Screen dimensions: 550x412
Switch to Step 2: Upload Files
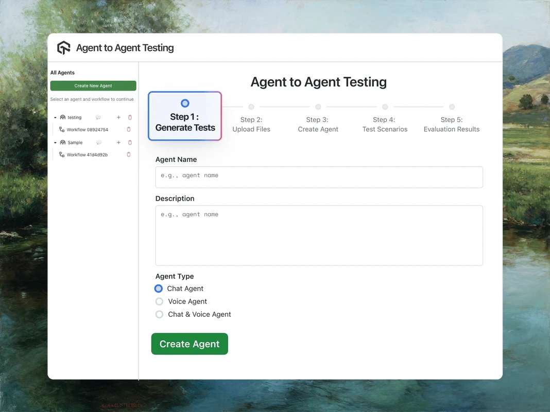click(251, 124)
